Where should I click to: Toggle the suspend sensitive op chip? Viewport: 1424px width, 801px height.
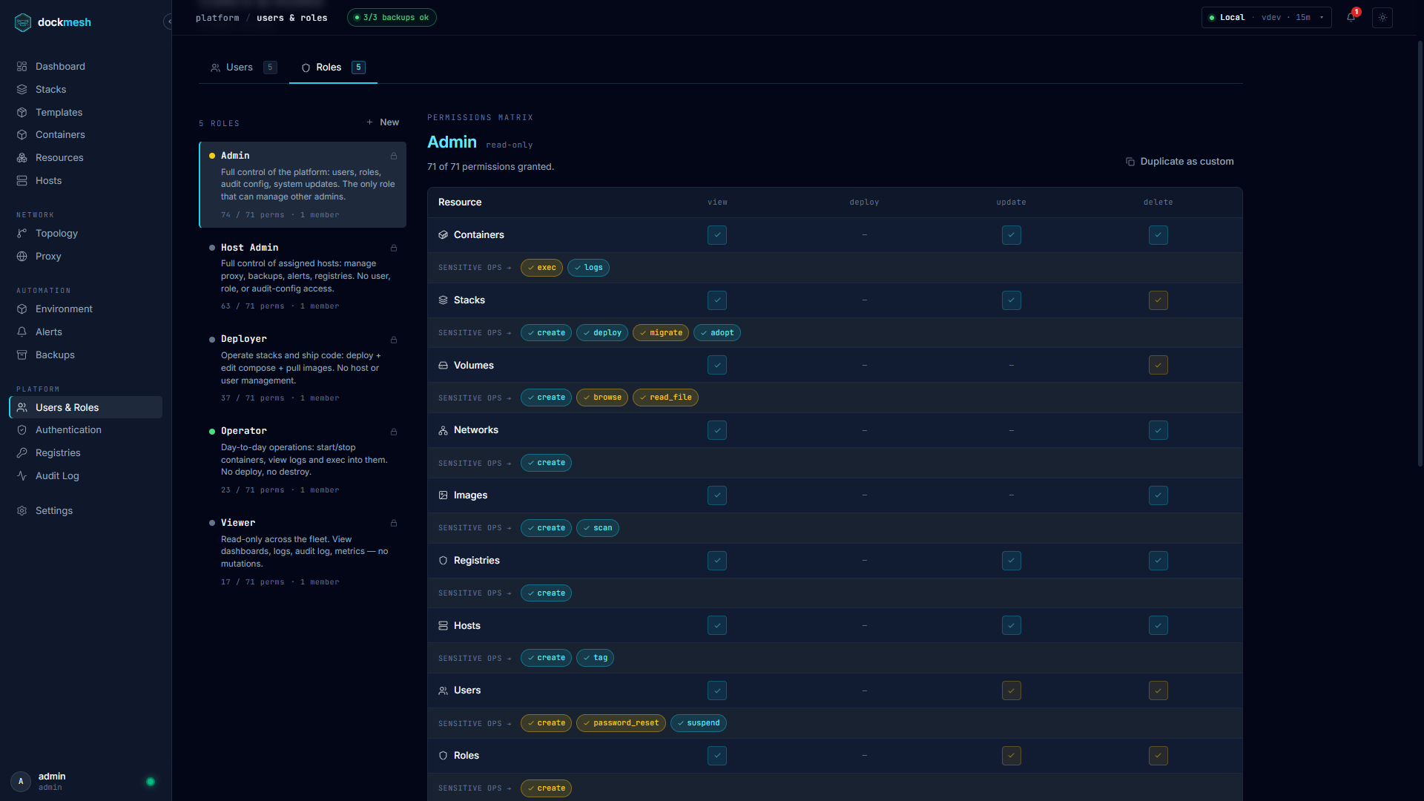click(699, 723)
